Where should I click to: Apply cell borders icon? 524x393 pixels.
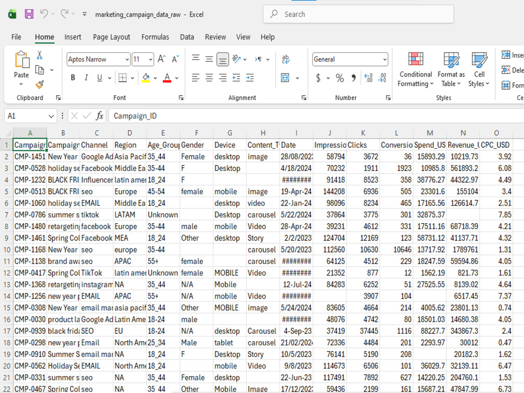tap(123, 78)
